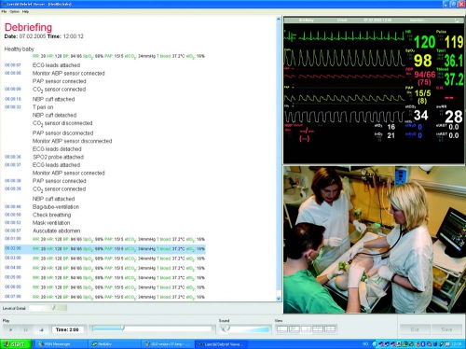Click the Tperi value 36.1 on the monitor
Screen dimensions: 466x349
tap(454, 60)
